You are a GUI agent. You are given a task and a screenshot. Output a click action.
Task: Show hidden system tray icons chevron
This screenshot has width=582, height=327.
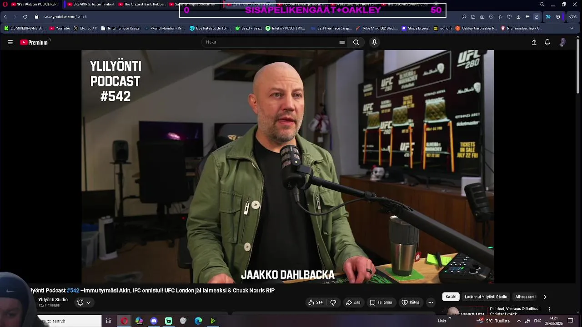click(x=519, y=321)
